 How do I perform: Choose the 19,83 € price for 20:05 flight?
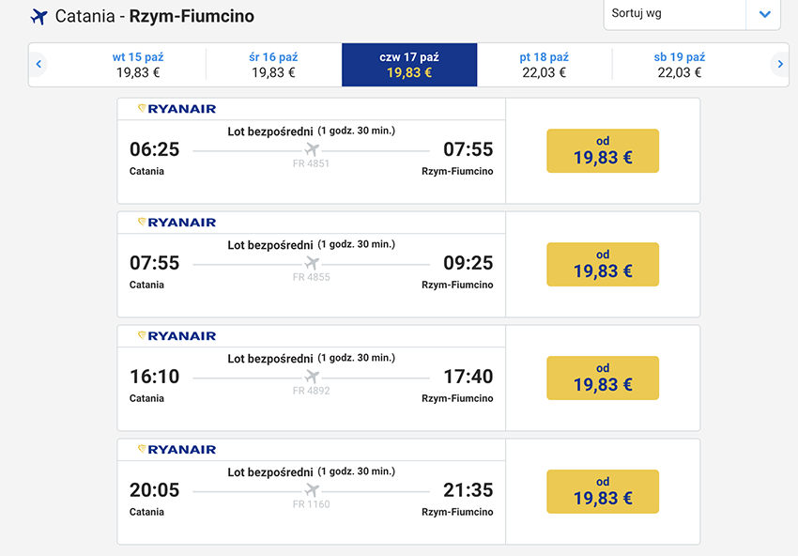pos(603,491)
